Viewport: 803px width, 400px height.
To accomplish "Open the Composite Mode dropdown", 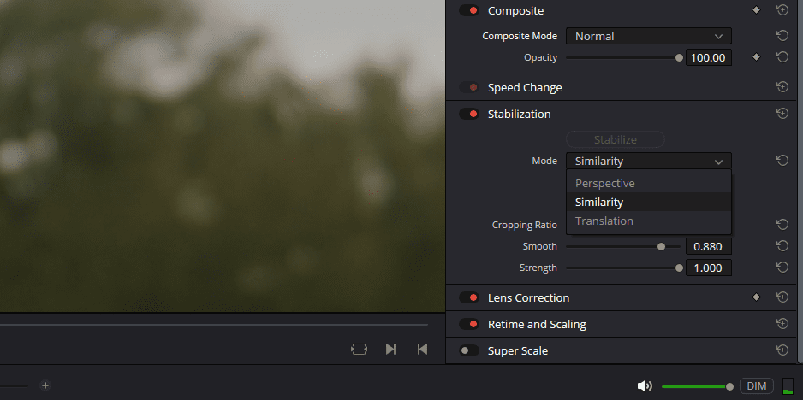I will [648, 36].
